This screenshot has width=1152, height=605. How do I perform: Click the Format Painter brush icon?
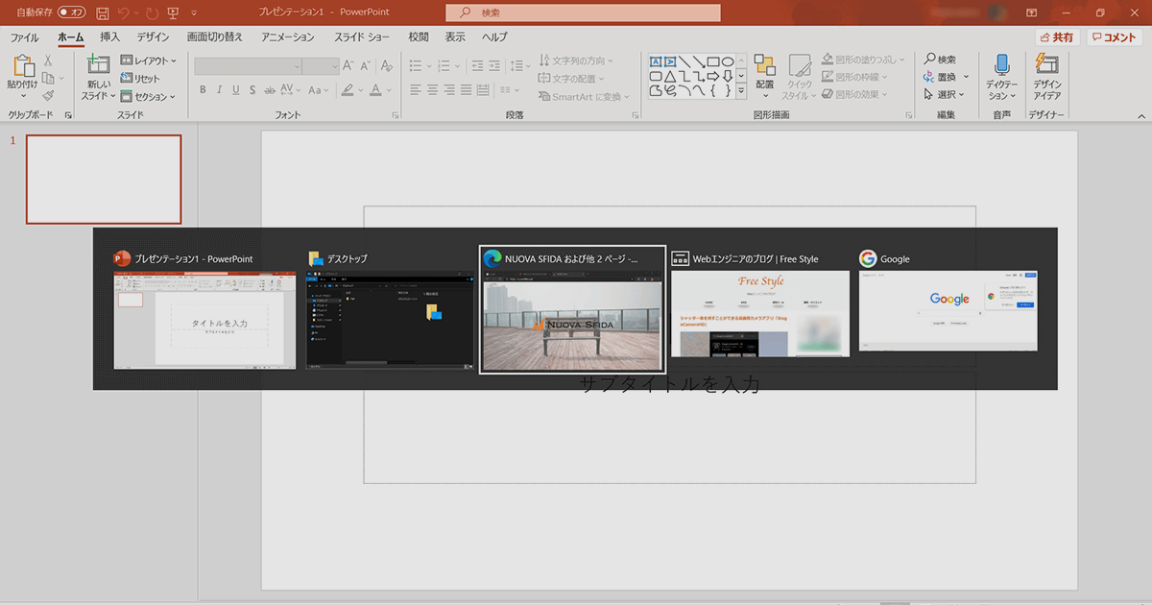pyautogui.click(x=48, y=94)
